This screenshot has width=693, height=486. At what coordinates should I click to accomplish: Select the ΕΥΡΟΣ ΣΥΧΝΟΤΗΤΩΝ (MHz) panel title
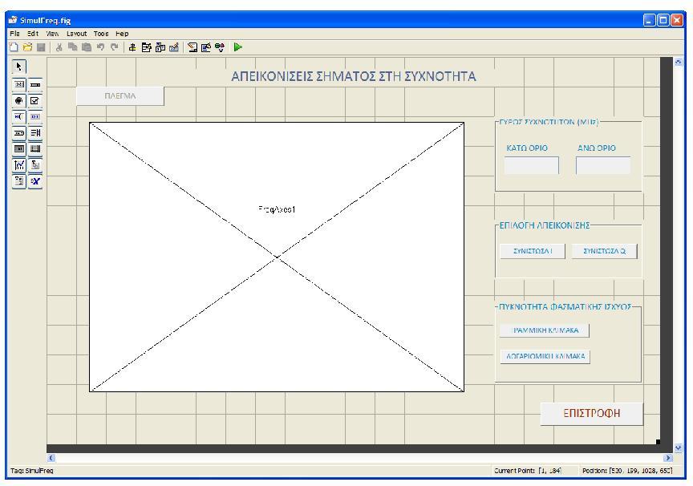549,122
